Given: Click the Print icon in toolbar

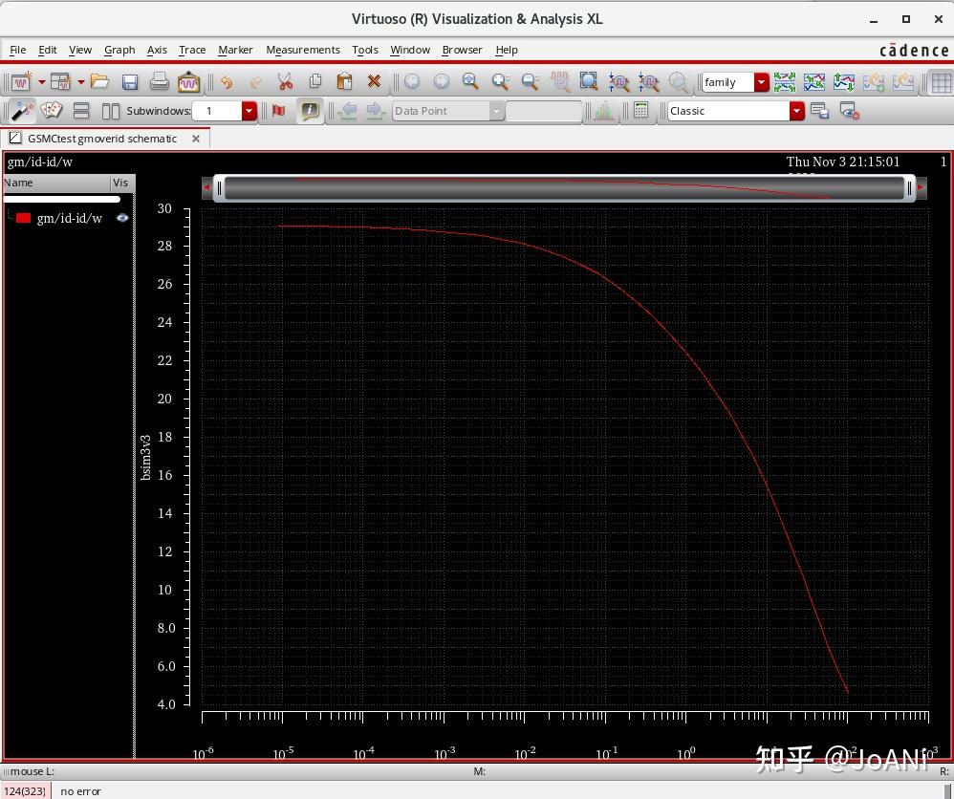Looking at the screenshot, I should pos(159,82).
